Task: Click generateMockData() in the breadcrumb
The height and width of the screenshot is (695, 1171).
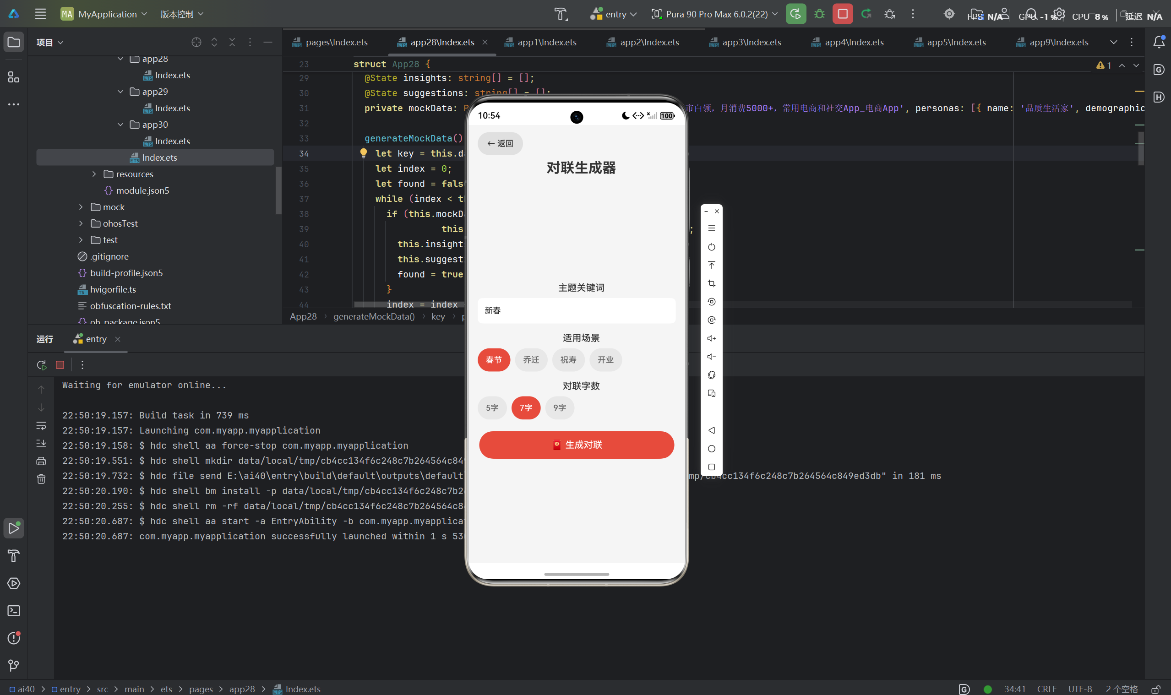Action: click(374, 316)
